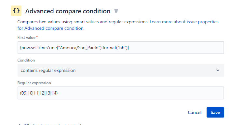This screenshot has width=244, height=125.
Task: Place cursor in the (09|10|11|12|13|14) pattern text
Action: (39, 93)
